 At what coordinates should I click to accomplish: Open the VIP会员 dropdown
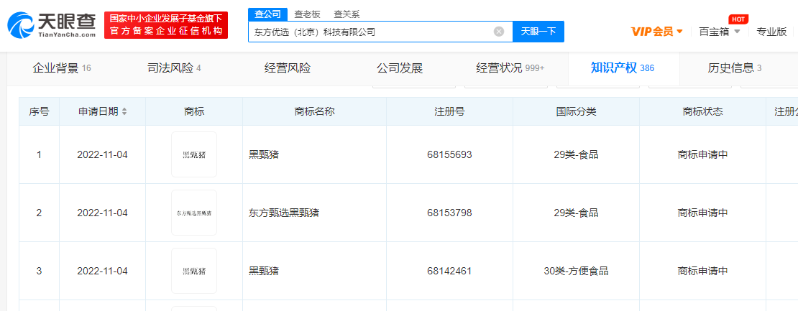656,32
